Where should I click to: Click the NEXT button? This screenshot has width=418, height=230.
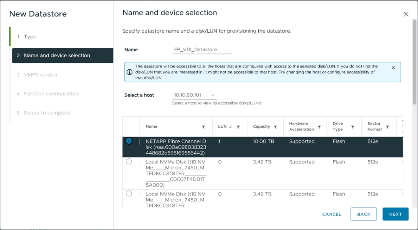(395, 214)
